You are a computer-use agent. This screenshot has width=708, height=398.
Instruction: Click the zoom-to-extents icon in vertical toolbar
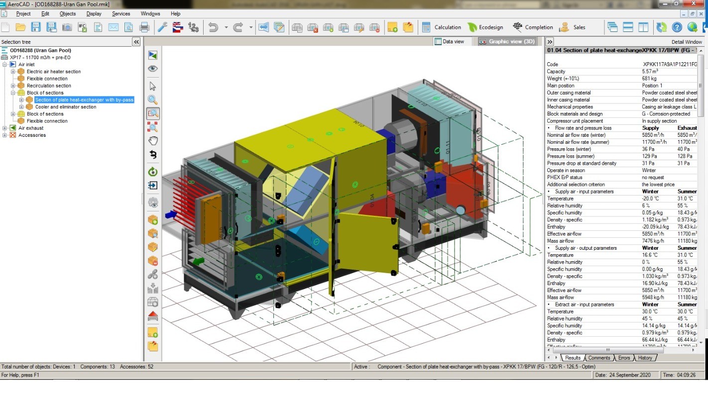(x=153, y=127)
